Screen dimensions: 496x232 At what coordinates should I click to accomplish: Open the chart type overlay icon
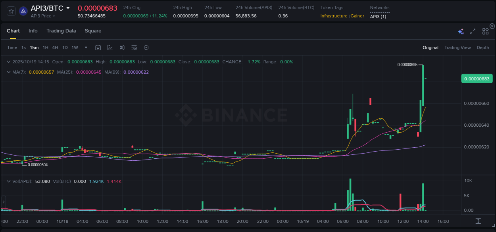110,48
